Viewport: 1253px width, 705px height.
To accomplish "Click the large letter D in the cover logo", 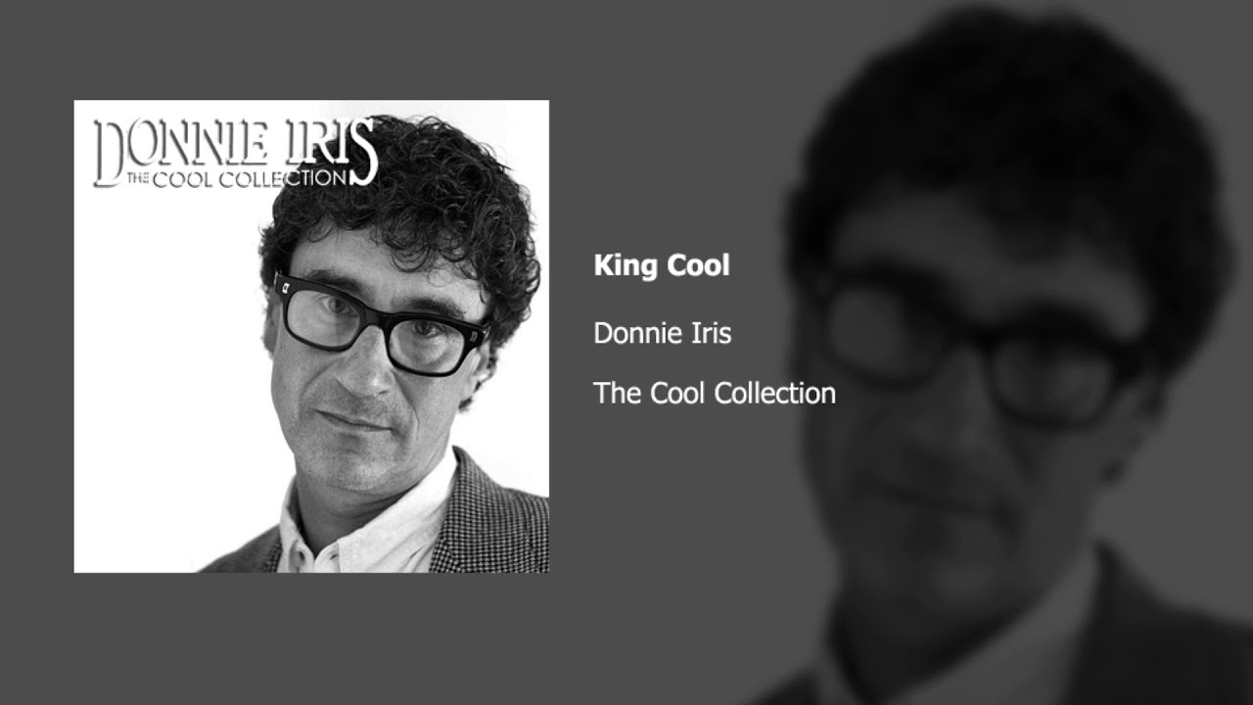I will (x=108, y=153).
